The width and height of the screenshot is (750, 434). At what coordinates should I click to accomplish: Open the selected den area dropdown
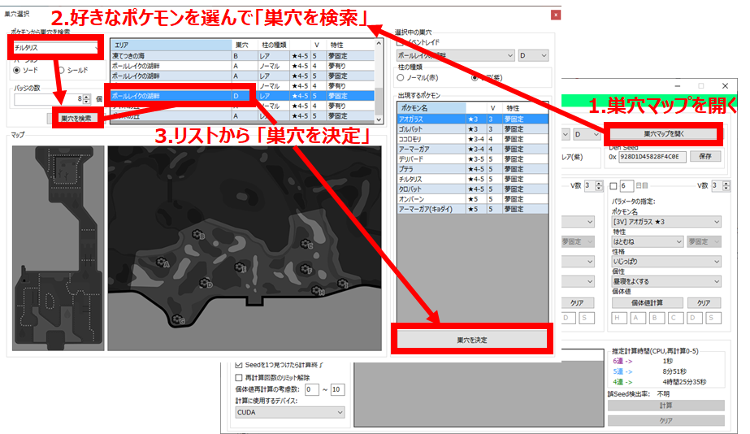pyautogui.click(x=455, y=55)
